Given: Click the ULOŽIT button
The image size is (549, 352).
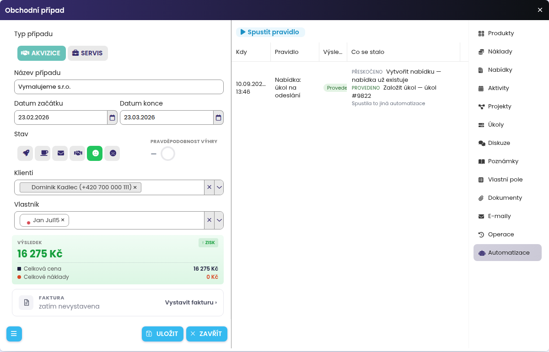Looking at the screenshot, I should coord(162,334).
